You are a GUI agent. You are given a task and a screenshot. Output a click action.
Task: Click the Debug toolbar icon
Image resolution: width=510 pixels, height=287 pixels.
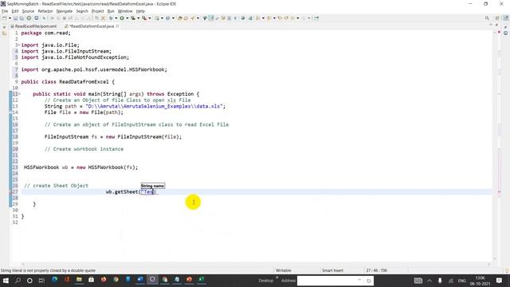coord(112,18)
